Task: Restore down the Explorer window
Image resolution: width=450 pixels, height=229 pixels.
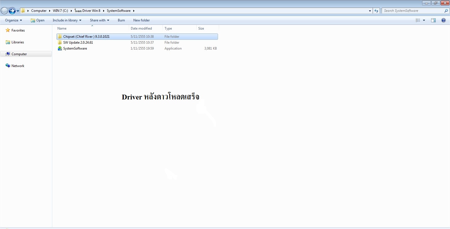Action: [435, 3]
